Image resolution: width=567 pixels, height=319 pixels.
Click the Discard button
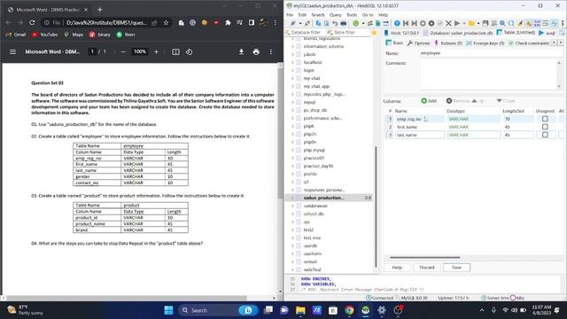427,268
